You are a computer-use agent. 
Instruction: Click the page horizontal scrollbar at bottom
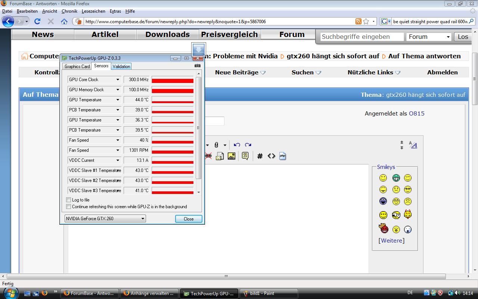tap(226, 277)
